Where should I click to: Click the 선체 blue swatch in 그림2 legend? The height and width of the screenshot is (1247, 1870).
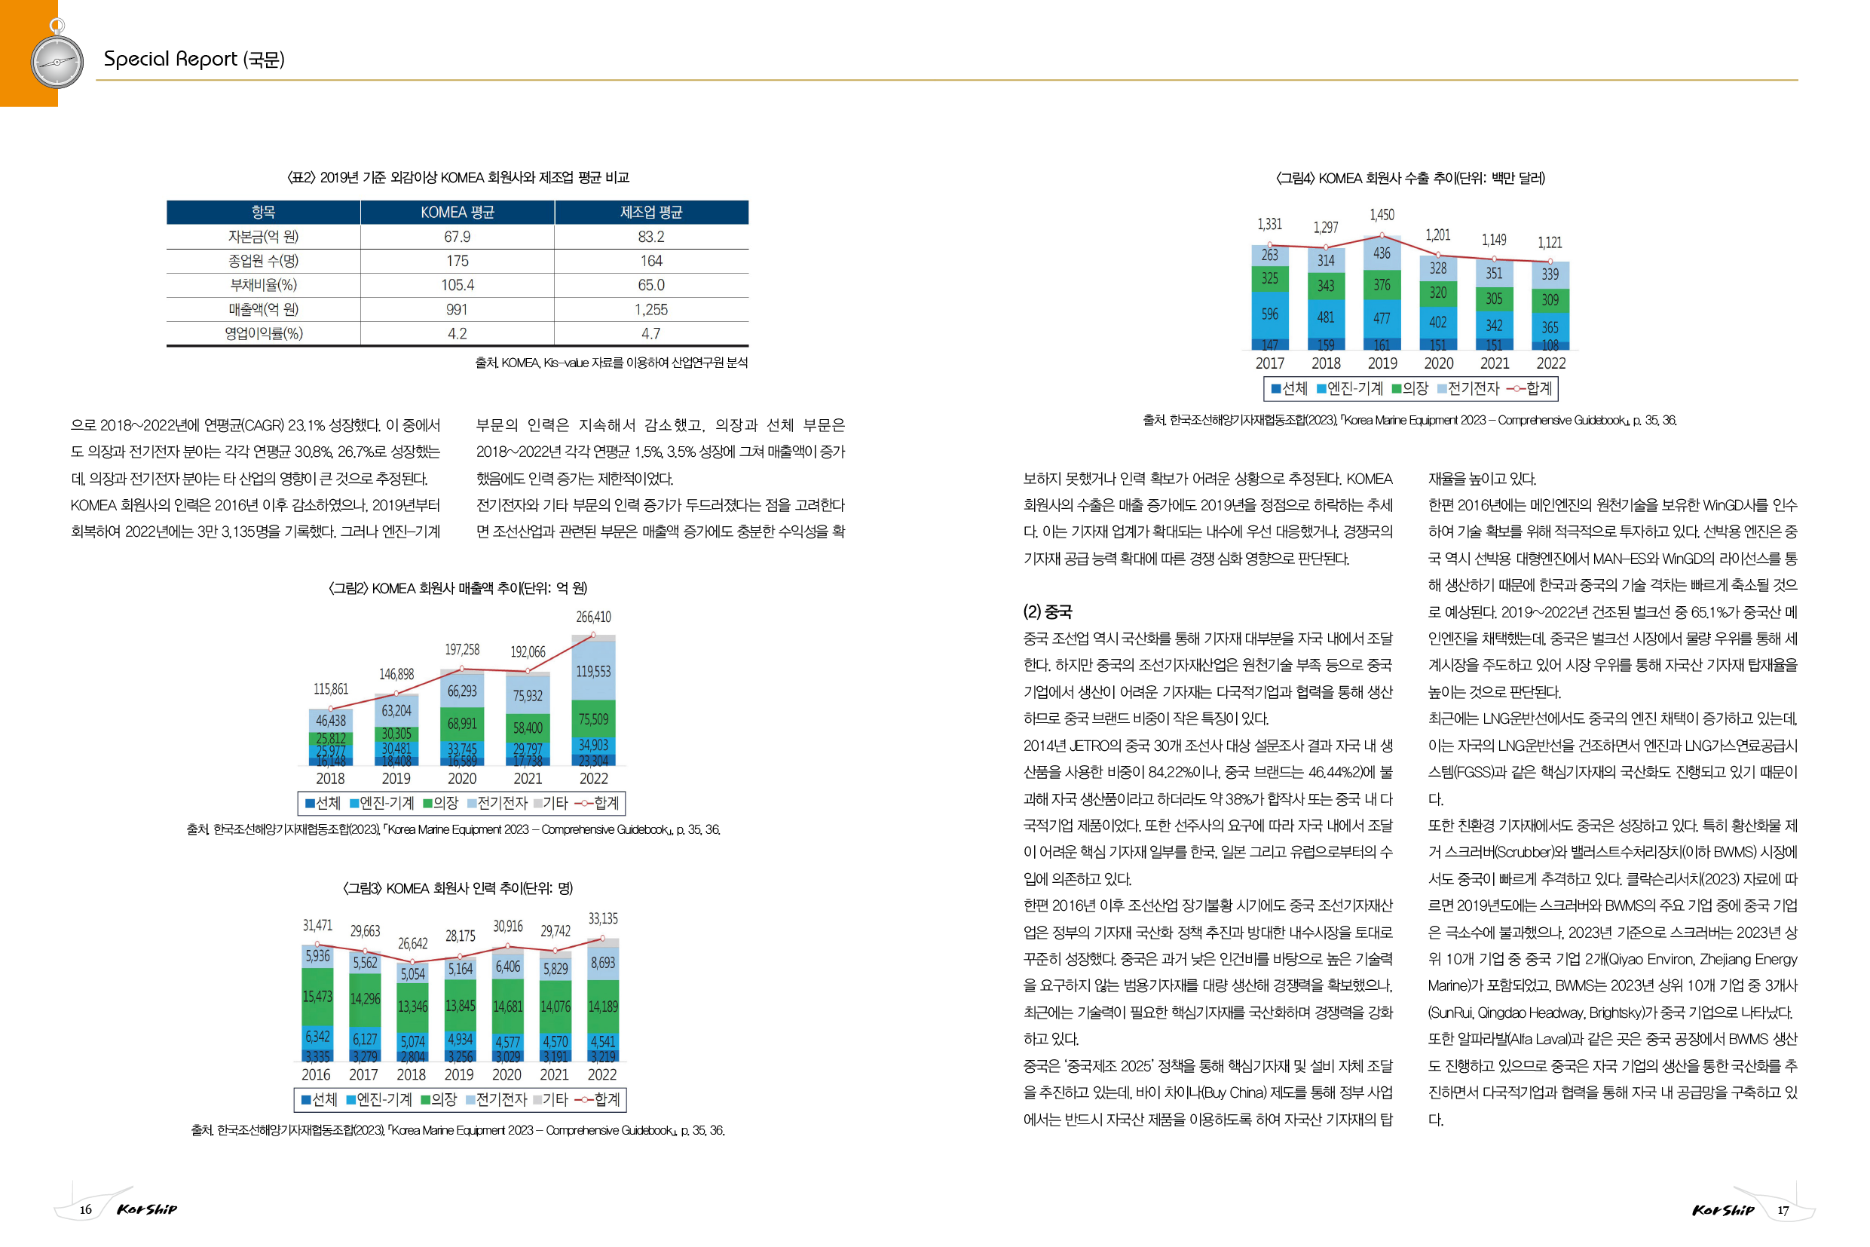coord(309,803)
